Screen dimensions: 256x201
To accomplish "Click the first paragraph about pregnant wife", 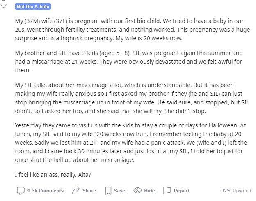I will (x=133, y=30).
